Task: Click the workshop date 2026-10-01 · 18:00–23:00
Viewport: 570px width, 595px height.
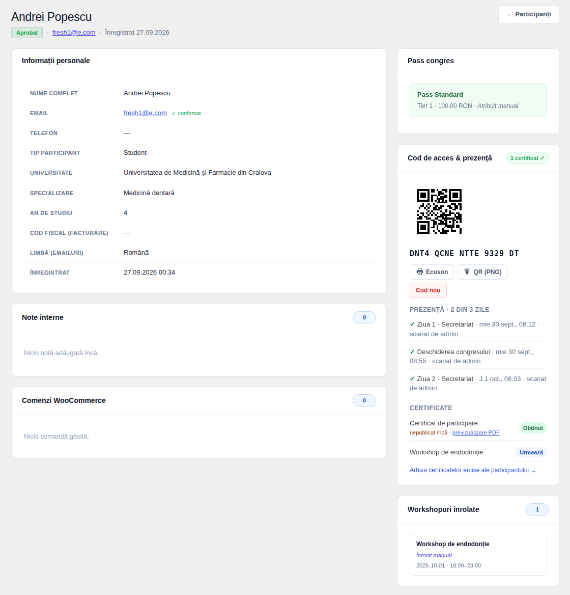Action: (448, 566)
